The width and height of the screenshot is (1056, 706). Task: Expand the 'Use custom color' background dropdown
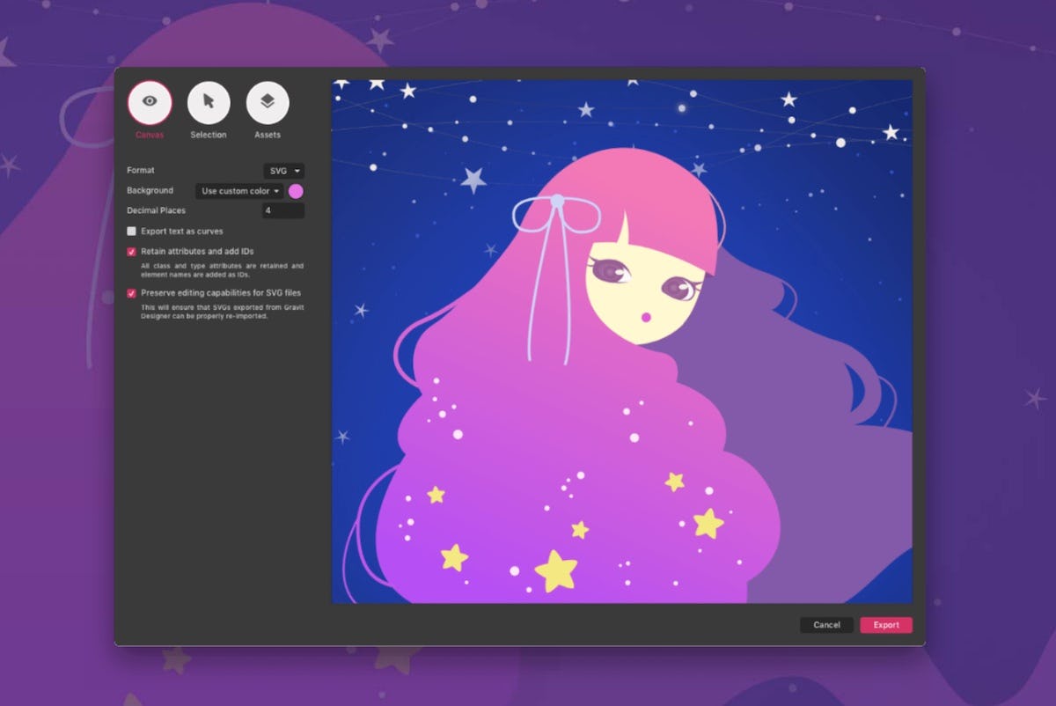pos(239,191)
